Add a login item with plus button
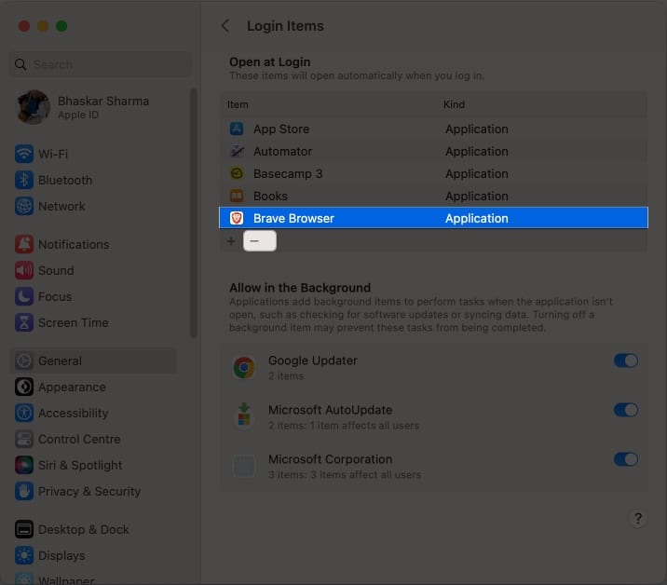The height and width of the screenshot is (585, 667). (231, 241)
